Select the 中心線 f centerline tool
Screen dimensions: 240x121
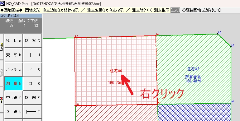(13, 98)
